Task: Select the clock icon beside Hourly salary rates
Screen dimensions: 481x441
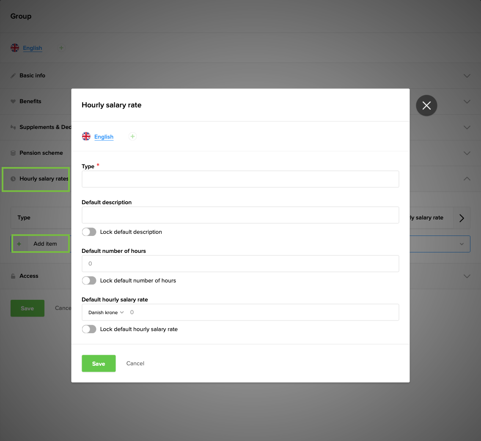Action: pos(14,179)
